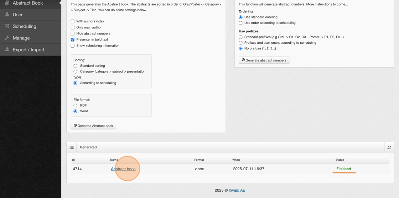
Task: Open the Abstract book download link
Action: pos(123,169)
